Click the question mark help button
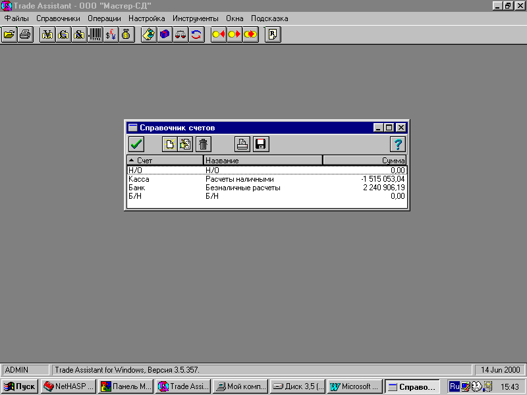The image size is (527, 395). pos(398,144)
